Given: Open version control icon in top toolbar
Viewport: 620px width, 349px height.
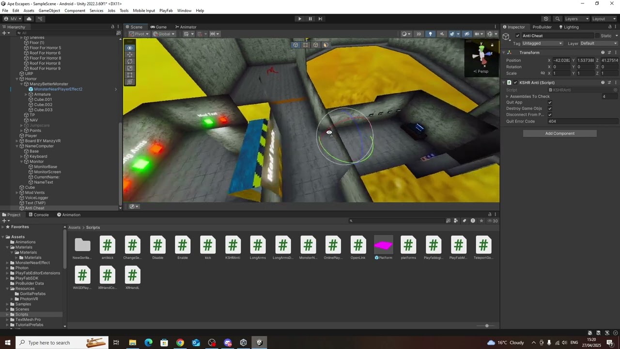Looking at the screenshot, I should pos(40,19).
